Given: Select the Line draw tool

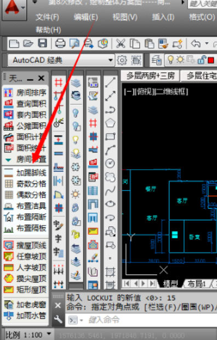Looking at the screenshot, I should 110,82.
